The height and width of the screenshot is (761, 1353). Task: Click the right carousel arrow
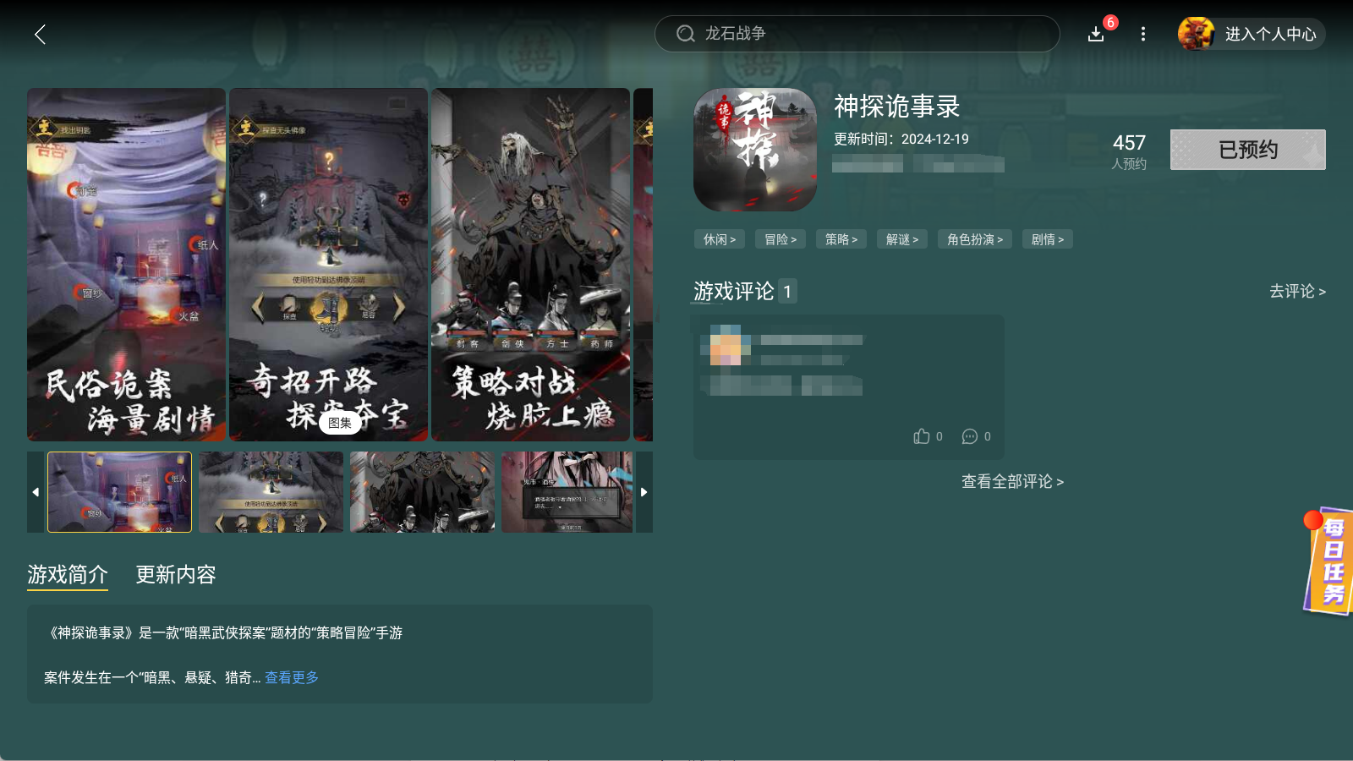(x=644, y=491)
